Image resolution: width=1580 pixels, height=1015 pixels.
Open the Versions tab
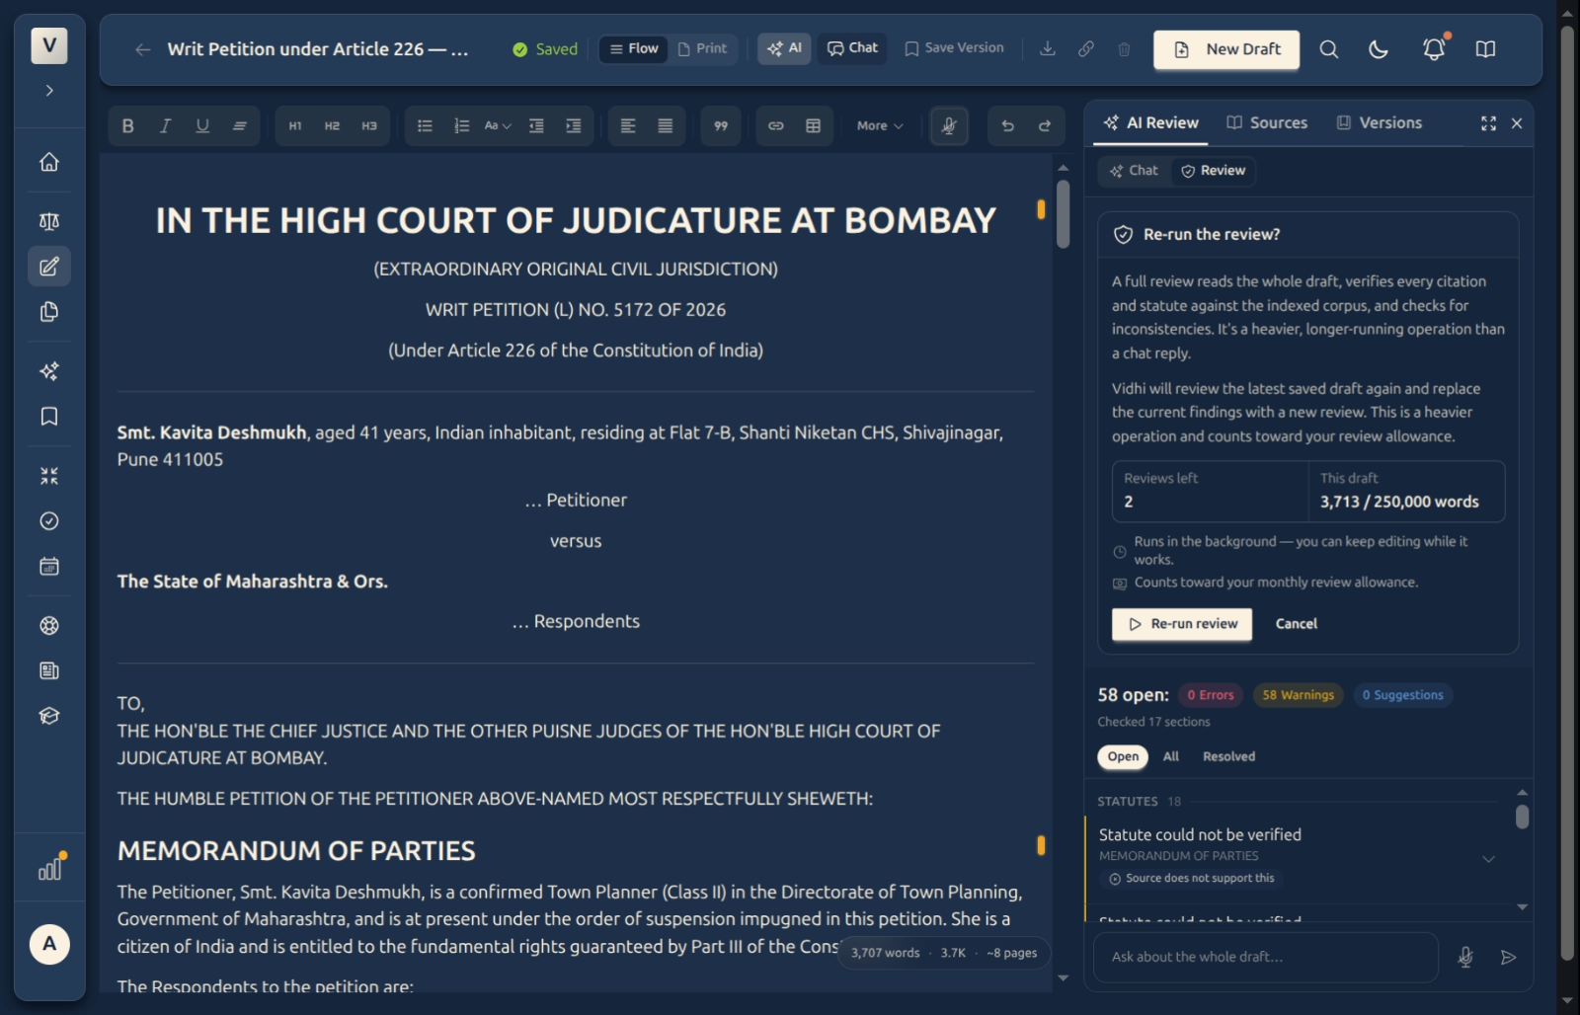click(1380, 122)
